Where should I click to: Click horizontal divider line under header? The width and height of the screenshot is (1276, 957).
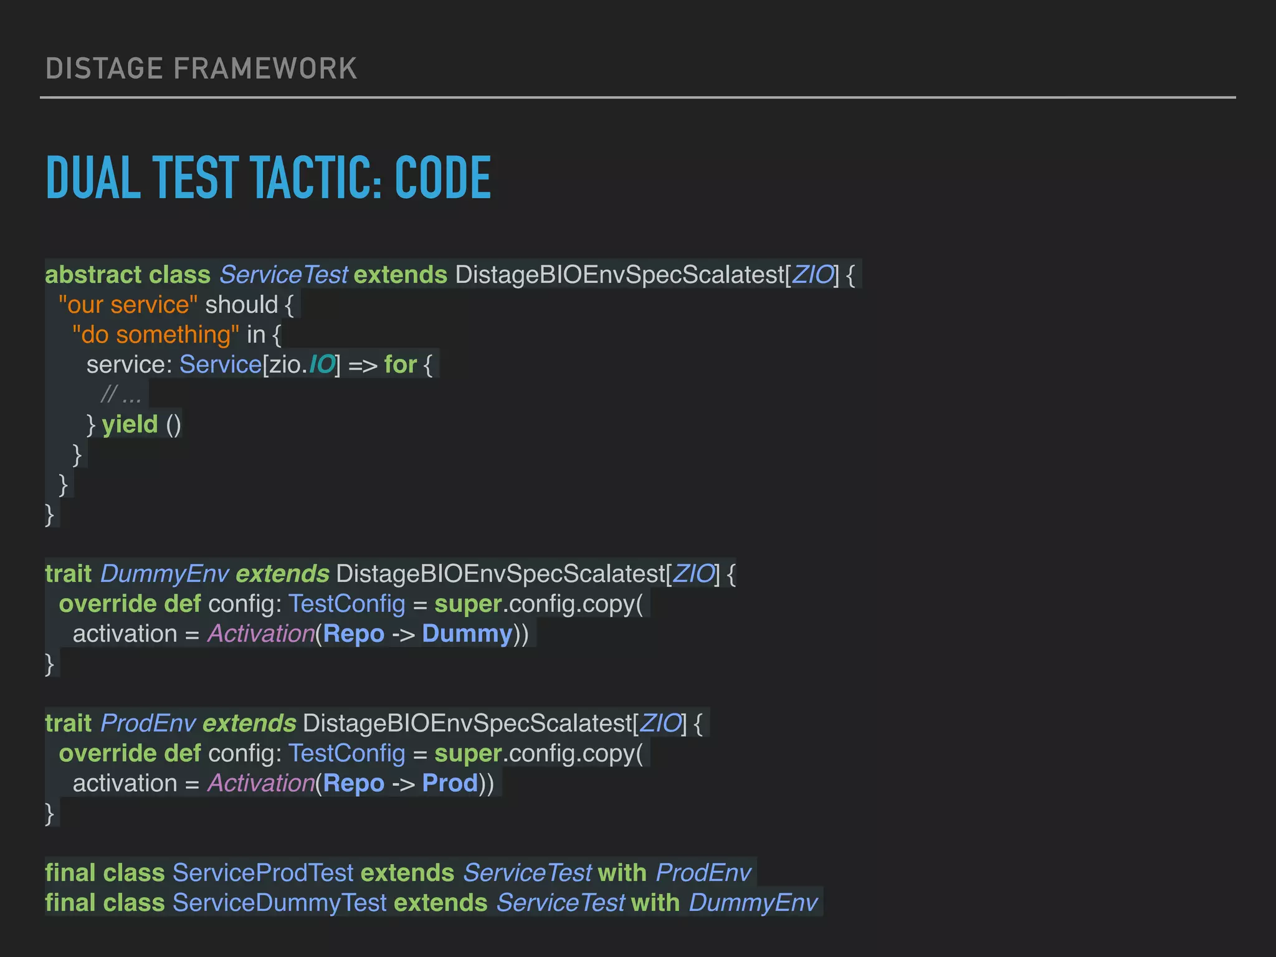click(x=637, y=98)
